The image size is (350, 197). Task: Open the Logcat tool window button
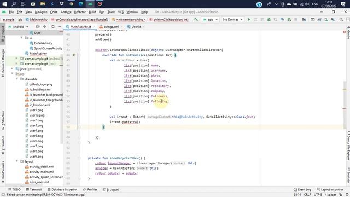(x=111, y=189)
